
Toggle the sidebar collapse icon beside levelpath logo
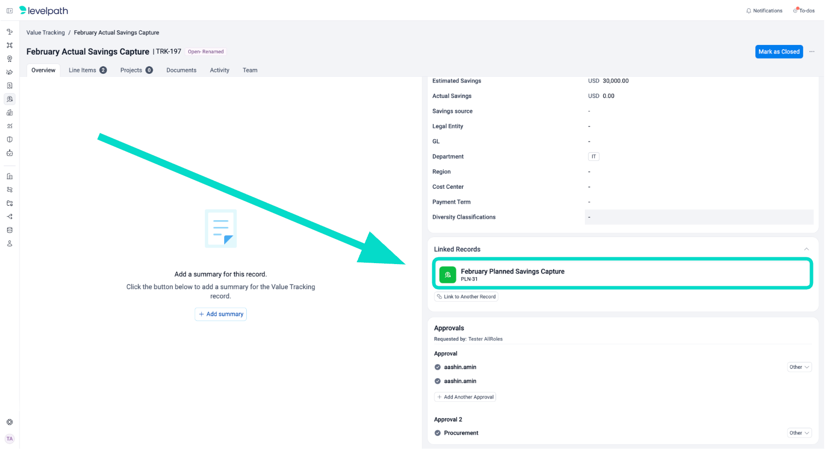click(x=10, y=11)
